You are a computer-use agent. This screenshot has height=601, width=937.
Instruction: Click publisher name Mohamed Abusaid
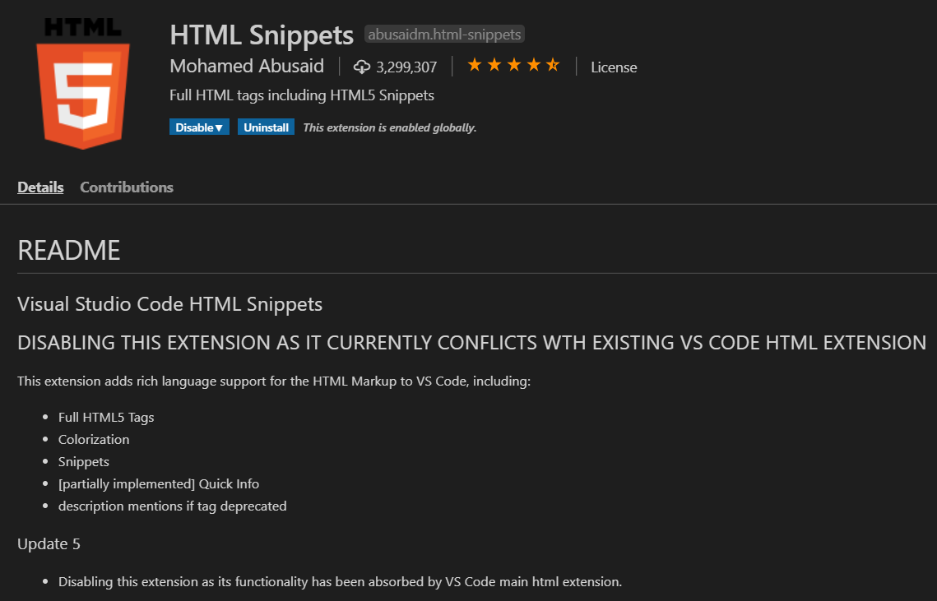coord(247,67)
